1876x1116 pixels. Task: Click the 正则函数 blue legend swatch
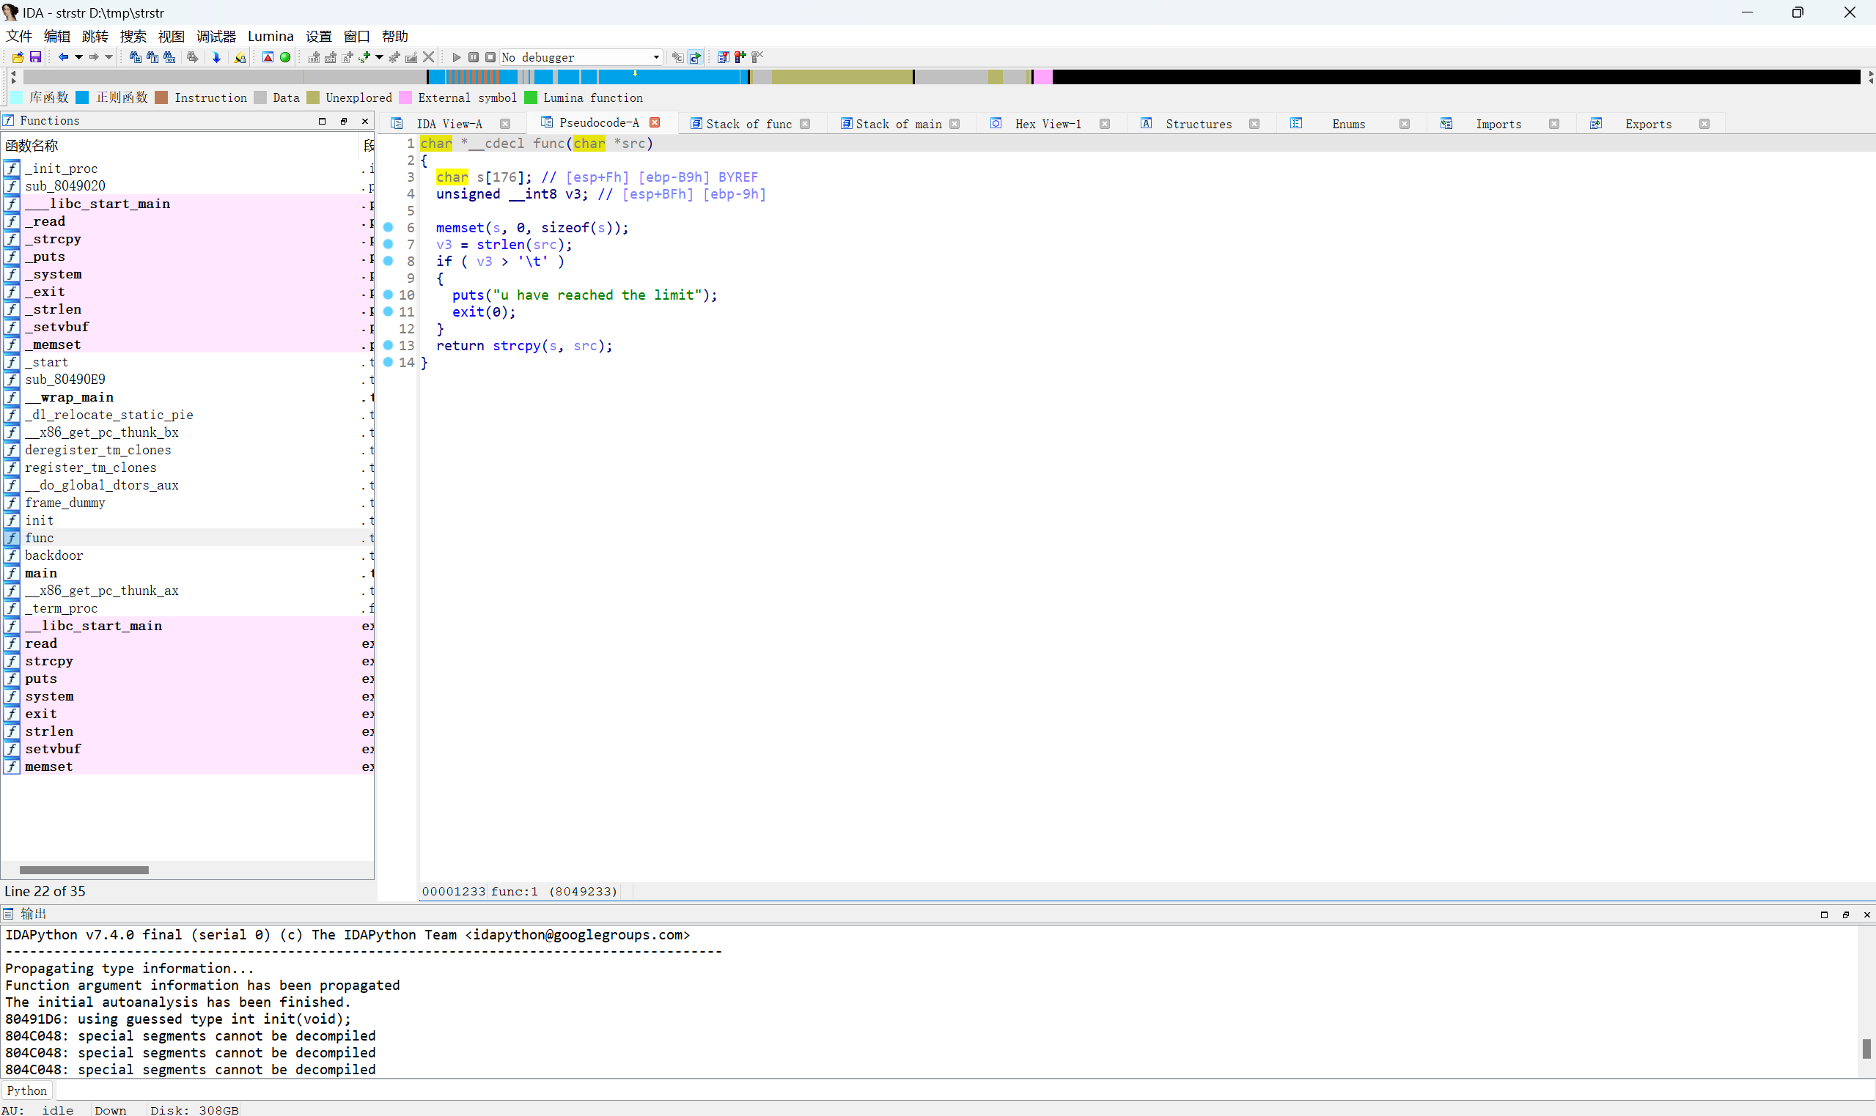pos(82,97)
